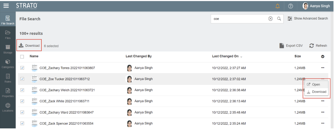Click the notification bell icon
The height and width of the screenshot is (130, 334).
[278, 6]
